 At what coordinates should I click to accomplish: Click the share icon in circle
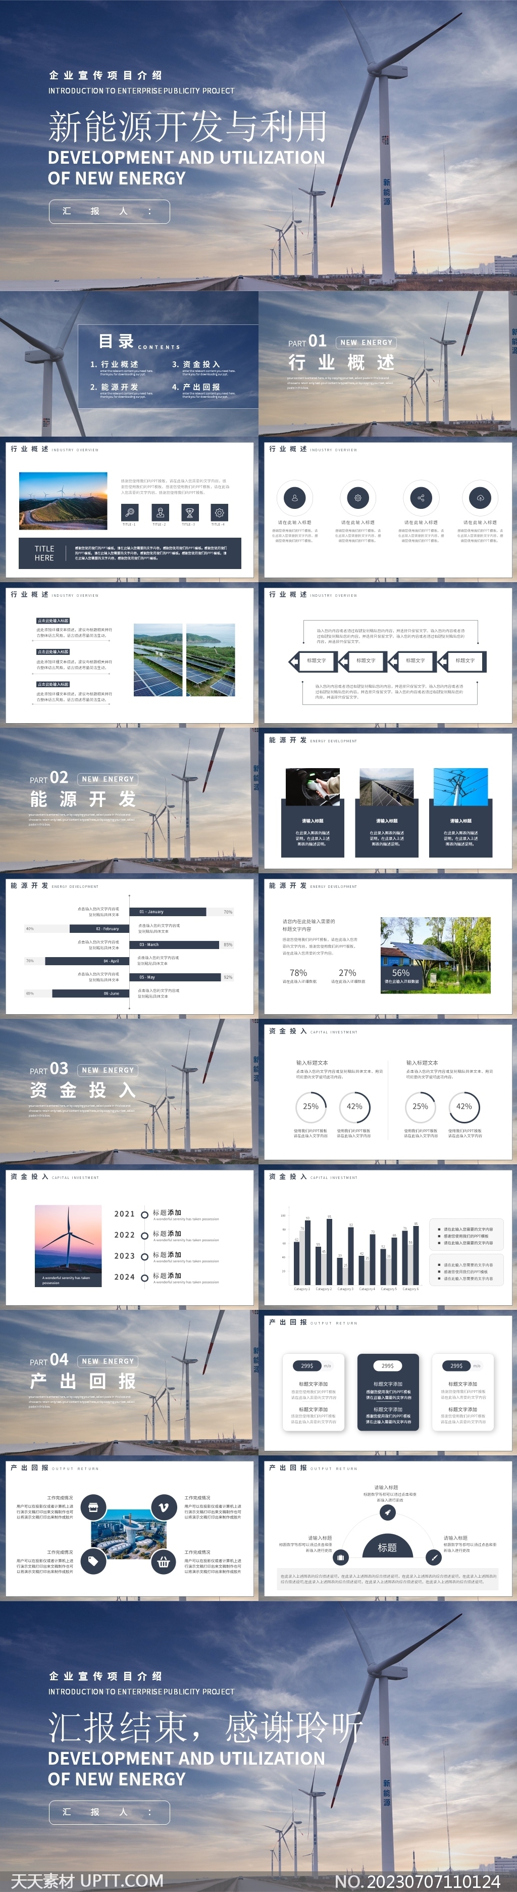tap(420, 497)
